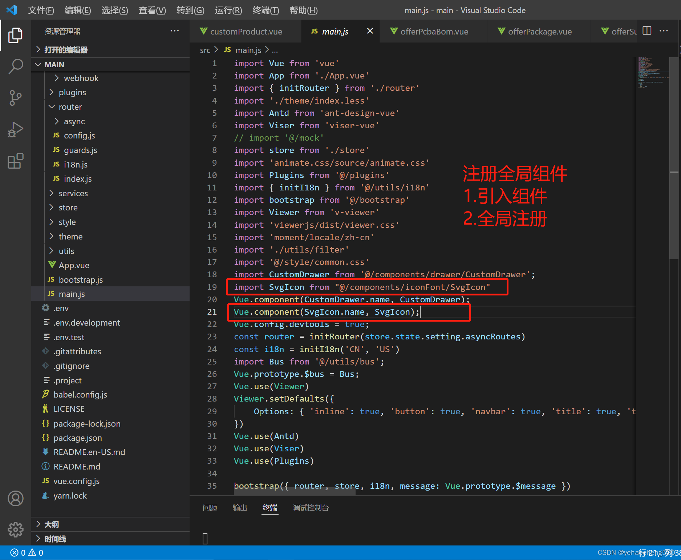Image resolution: width=681 pixels, height=560 pixels.
Task: Open the Manage gear settings icon
Action: pos(15,529)
